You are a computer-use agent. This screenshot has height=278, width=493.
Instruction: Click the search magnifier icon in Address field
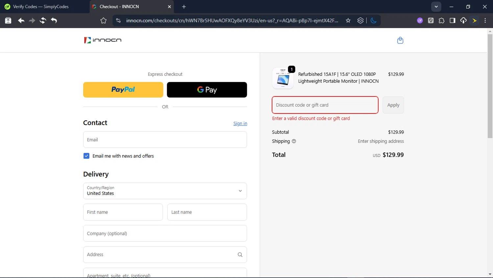click(x=240, y=255)
